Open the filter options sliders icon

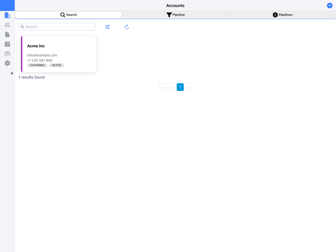coord(108,27)
